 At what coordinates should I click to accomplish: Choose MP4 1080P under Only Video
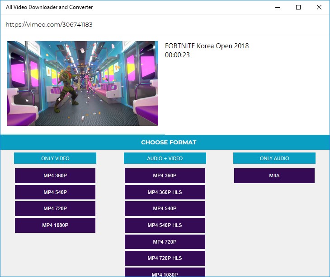[x=55, y=225]
